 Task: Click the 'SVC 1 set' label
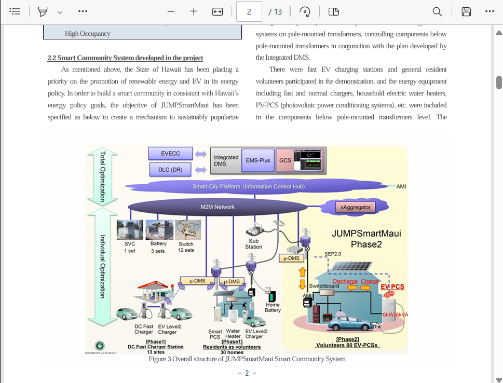(130, 247)
